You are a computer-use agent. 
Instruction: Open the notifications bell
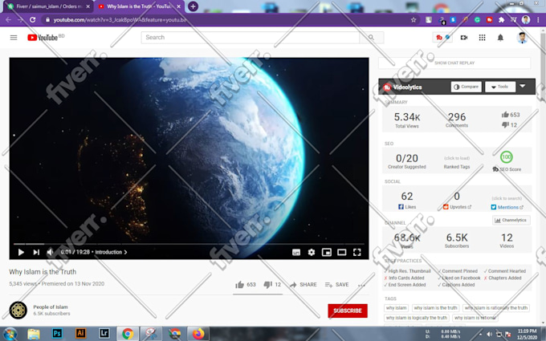click(x=500, y=38)
